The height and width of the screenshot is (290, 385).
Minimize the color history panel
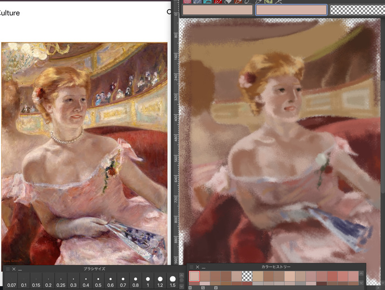pyautogui.click(x=203, y=268)
